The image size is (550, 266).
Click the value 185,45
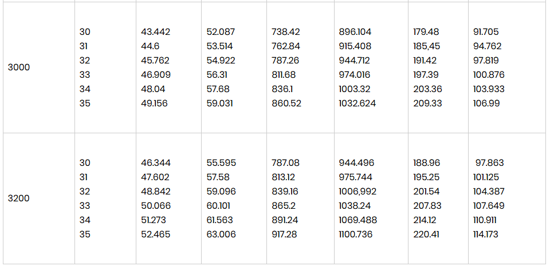click(x=426, y=46)
